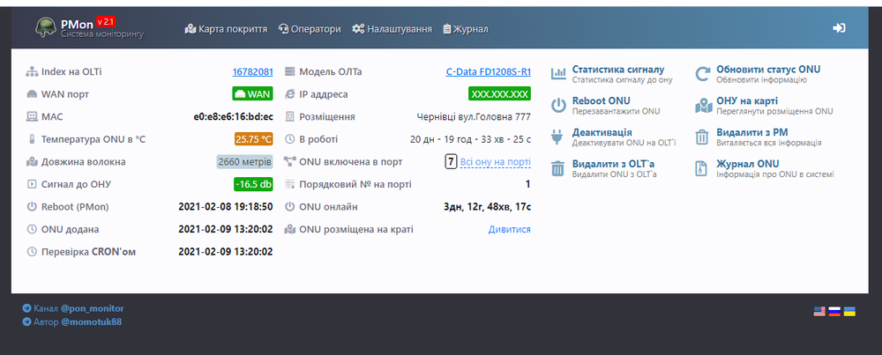This screenshot has width=882, height=355.
Task: Open the Оператори menu item
Action: (310, 29)
